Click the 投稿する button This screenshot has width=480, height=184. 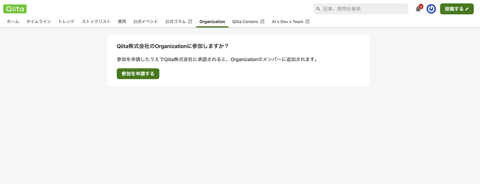tap(457, 9)
